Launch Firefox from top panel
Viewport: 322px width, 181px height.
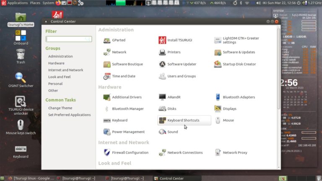pyautogui.click(x=58, y=3)
